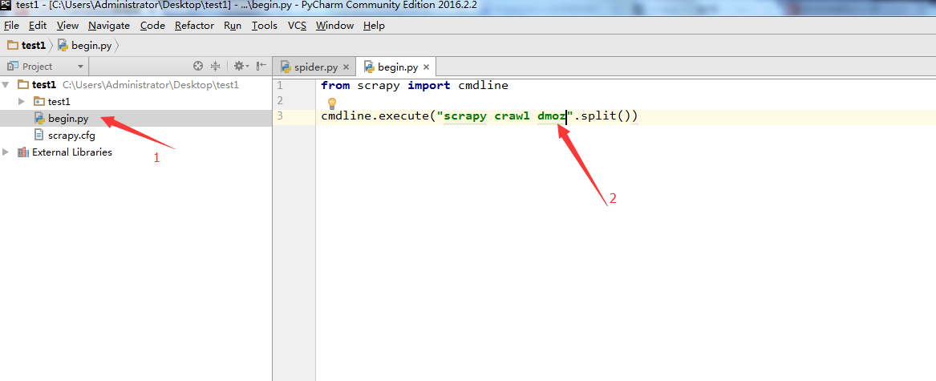
Task: Click the import keyword on line 1
Action: click(x=428, y=85)
